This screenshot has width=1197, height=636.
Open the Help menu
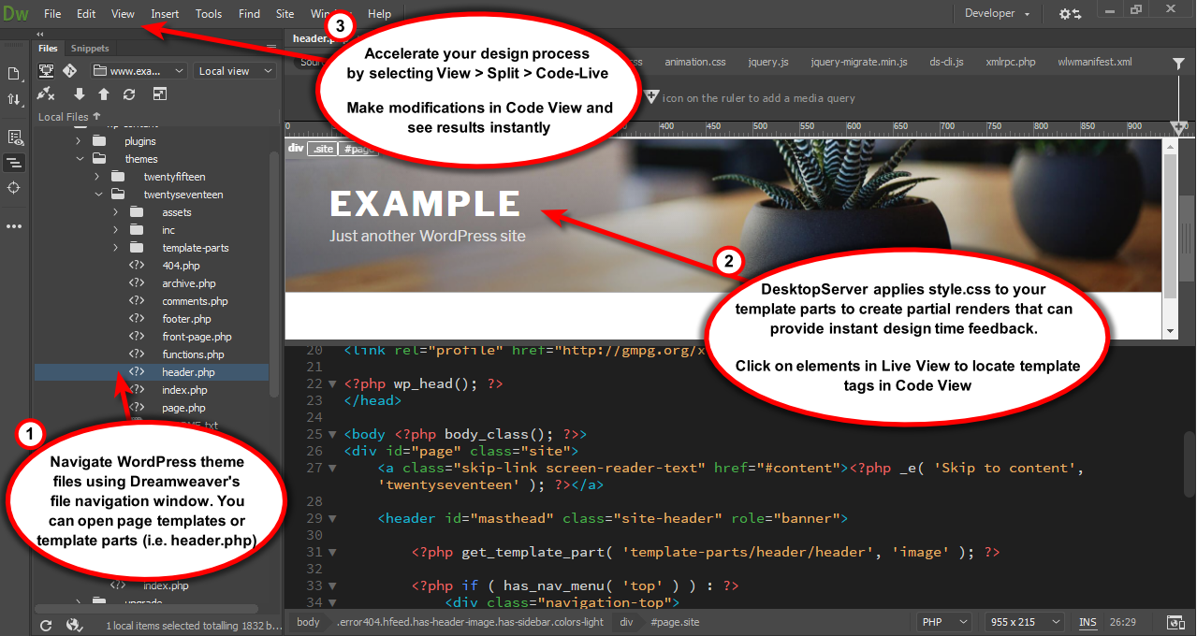coord(379,14)
